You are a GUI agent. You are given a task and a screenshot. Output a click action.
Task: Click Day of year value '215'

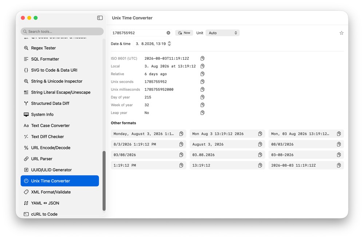coord(148,97)
